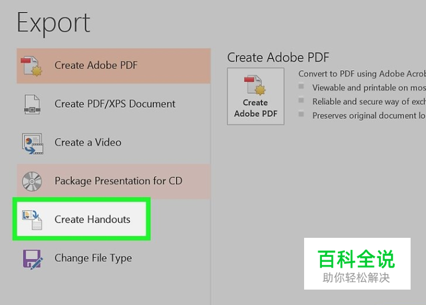Screen dimensions: 426x305
Task: Choose Create PDF/XPS Document option
Action: [113, 104]
